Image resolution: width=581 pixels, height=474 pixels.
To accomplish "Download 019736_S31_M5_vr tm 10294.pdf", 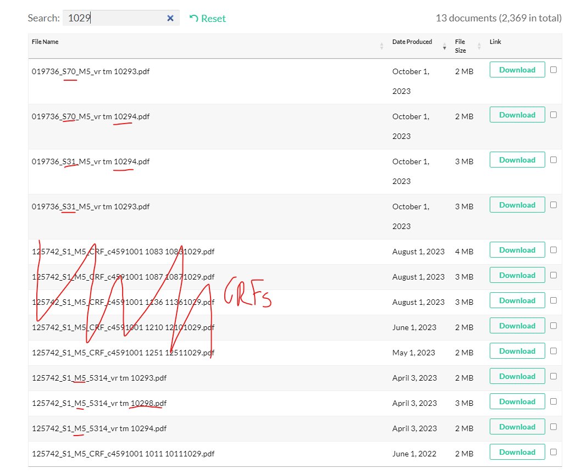I will (517, 160).
